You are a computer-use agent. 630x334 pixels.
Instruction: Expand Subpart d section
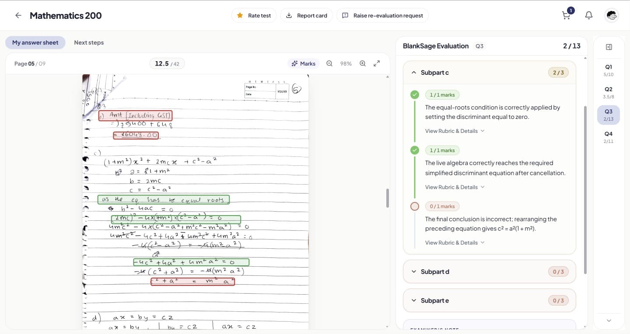coord(414,271)
